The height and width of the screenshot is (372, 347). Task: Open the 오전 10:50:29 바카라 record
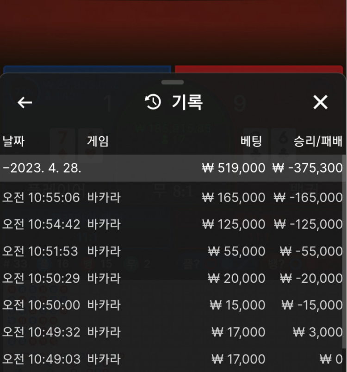(x=173, y=278)
